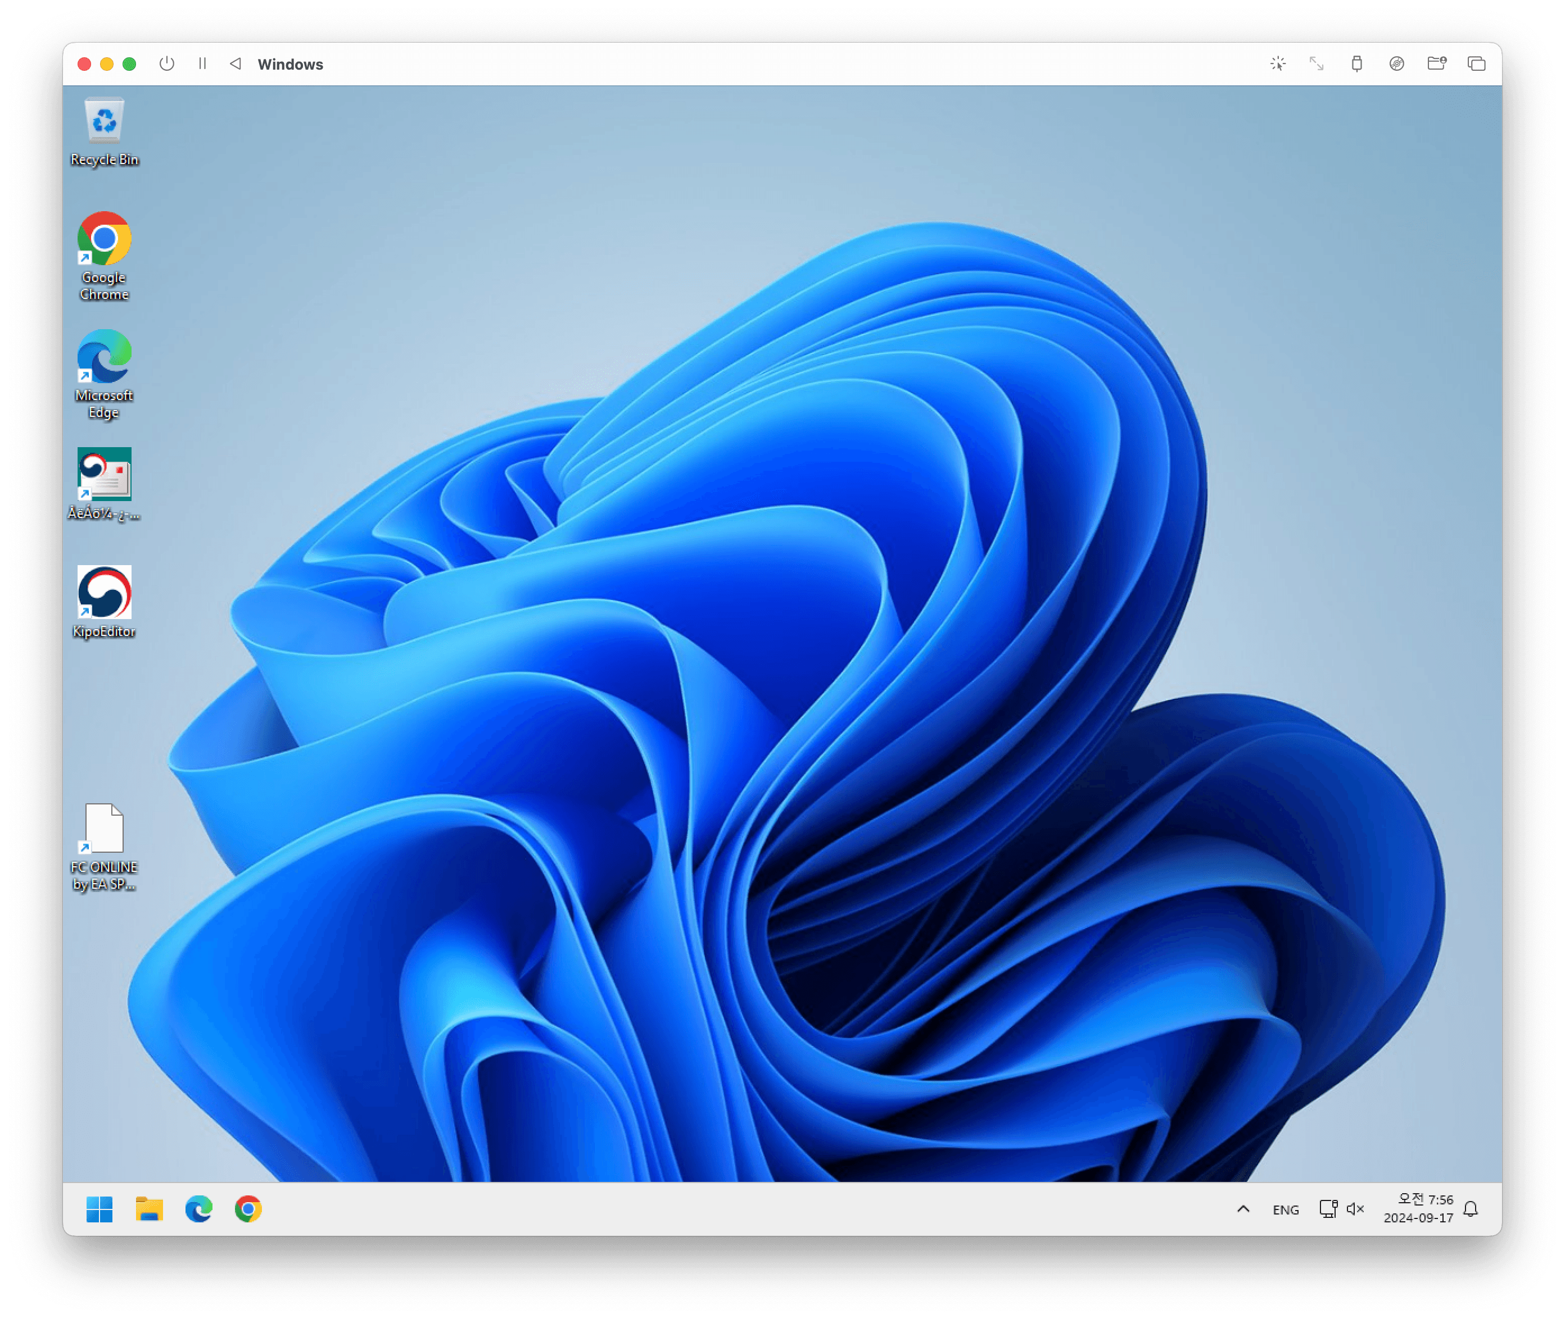
Task: Select the Recycle Bin desktop icon
Action: point(104,131)
